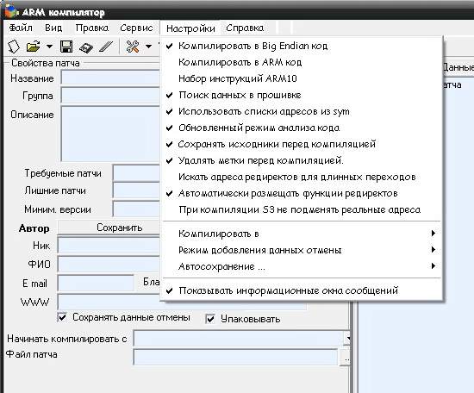Image resolution: width=474 pixels, height=393 pixels.
Task: Toggle the Упаковывать checkbox
Action: point(210,319)
